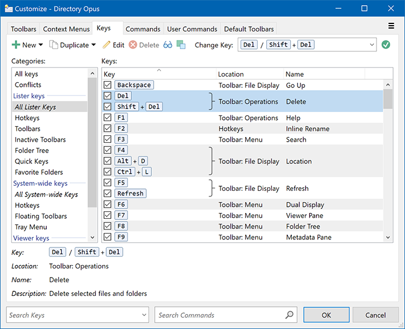Viewport: 405px width, 329px height.
Task: Toggle the F1 key checkbox
Action: tap(107, 118)
